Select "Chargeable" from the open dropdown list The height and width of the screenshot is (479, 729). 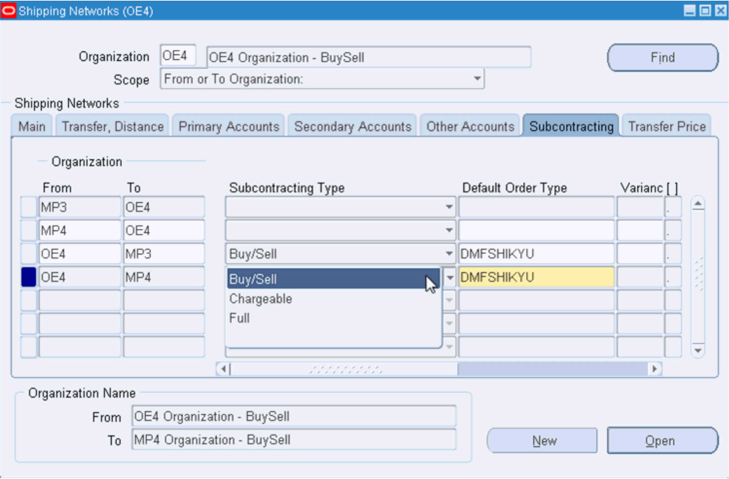[261, 299]
